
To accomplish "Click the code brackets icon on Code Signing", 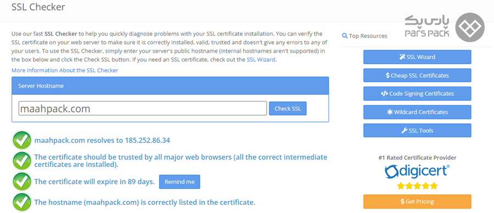I will coord(384,94).
